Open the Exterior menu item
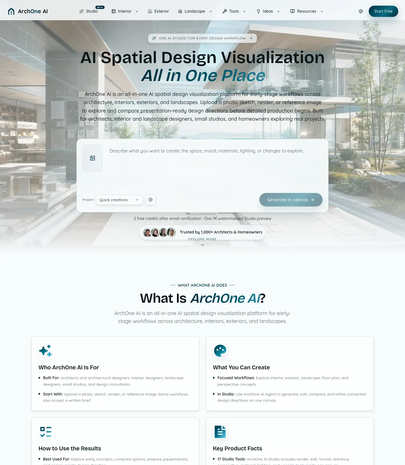 [158, 11]
